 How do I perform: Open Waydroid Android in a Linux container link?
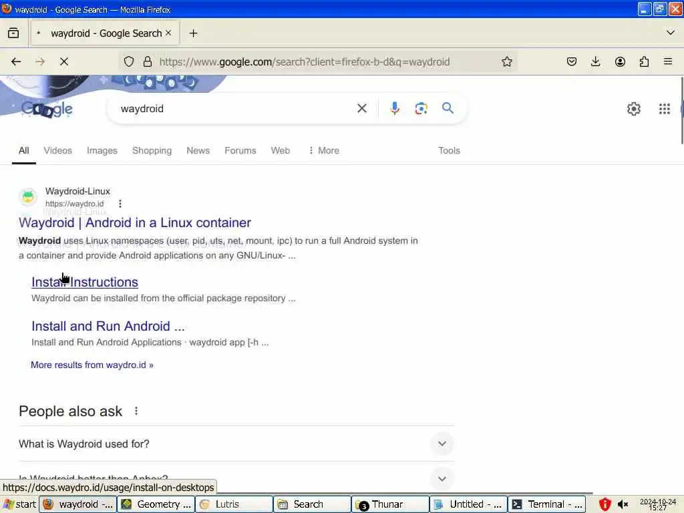[x=135, y=222]
